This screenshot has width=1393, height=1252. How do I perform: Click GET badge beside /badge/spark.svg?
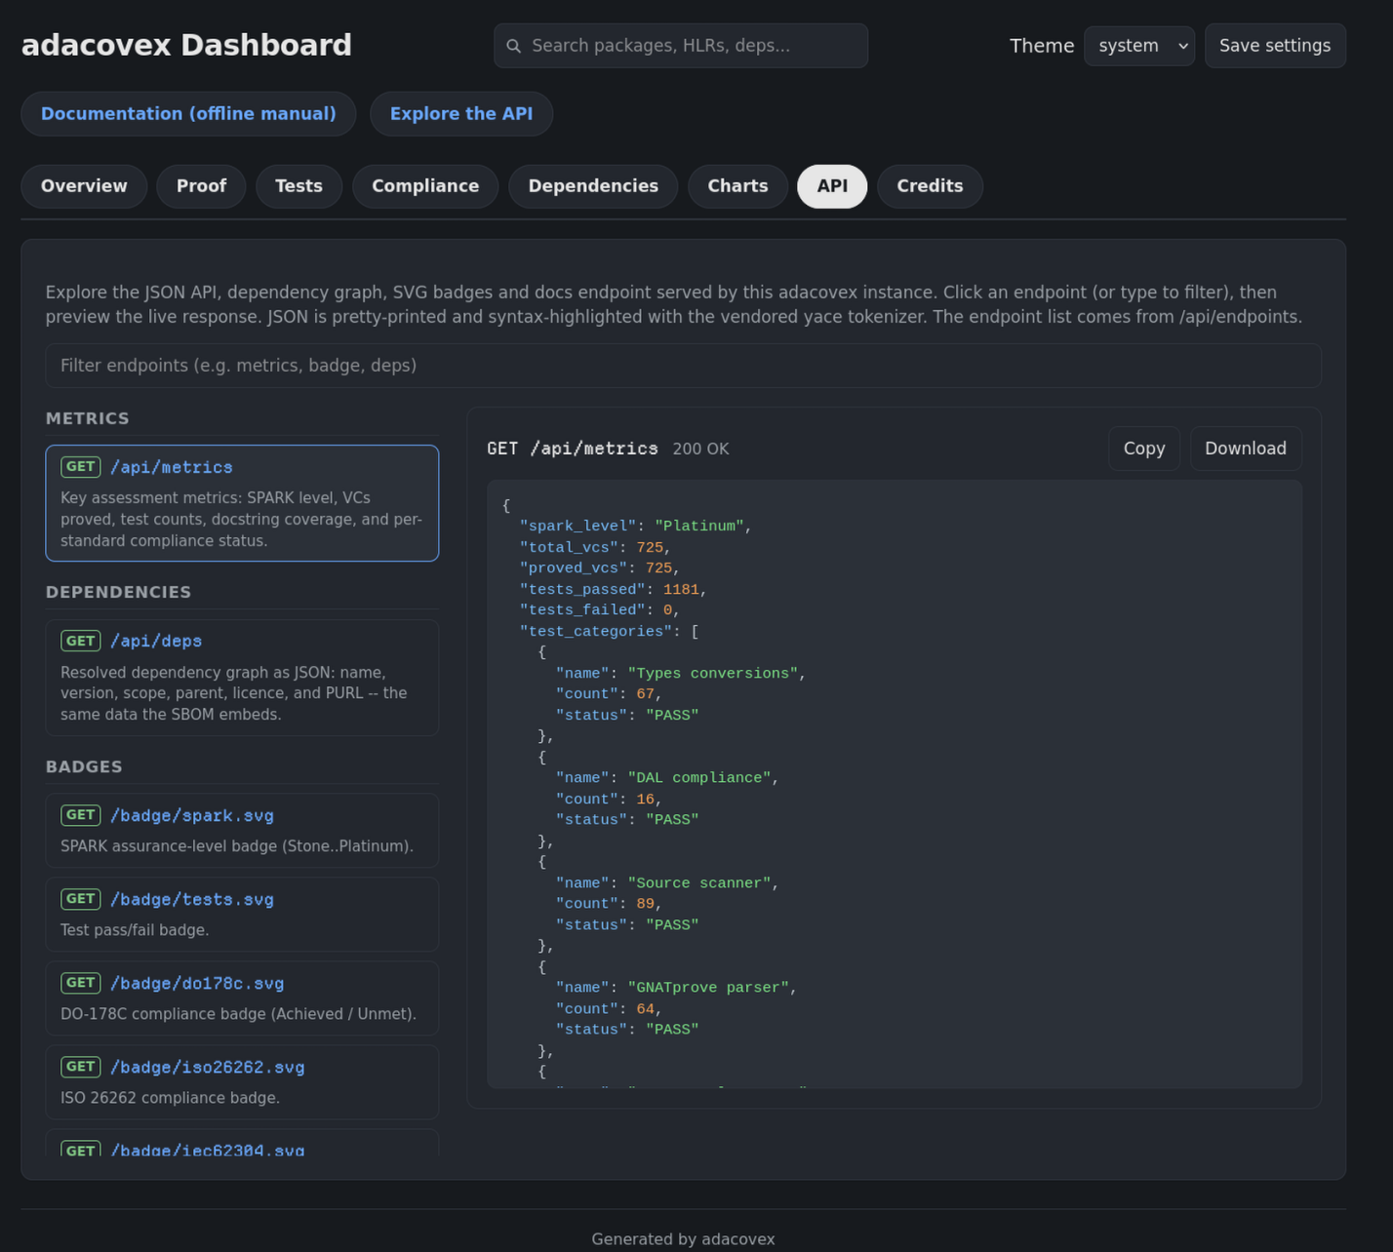pos(81,815)
